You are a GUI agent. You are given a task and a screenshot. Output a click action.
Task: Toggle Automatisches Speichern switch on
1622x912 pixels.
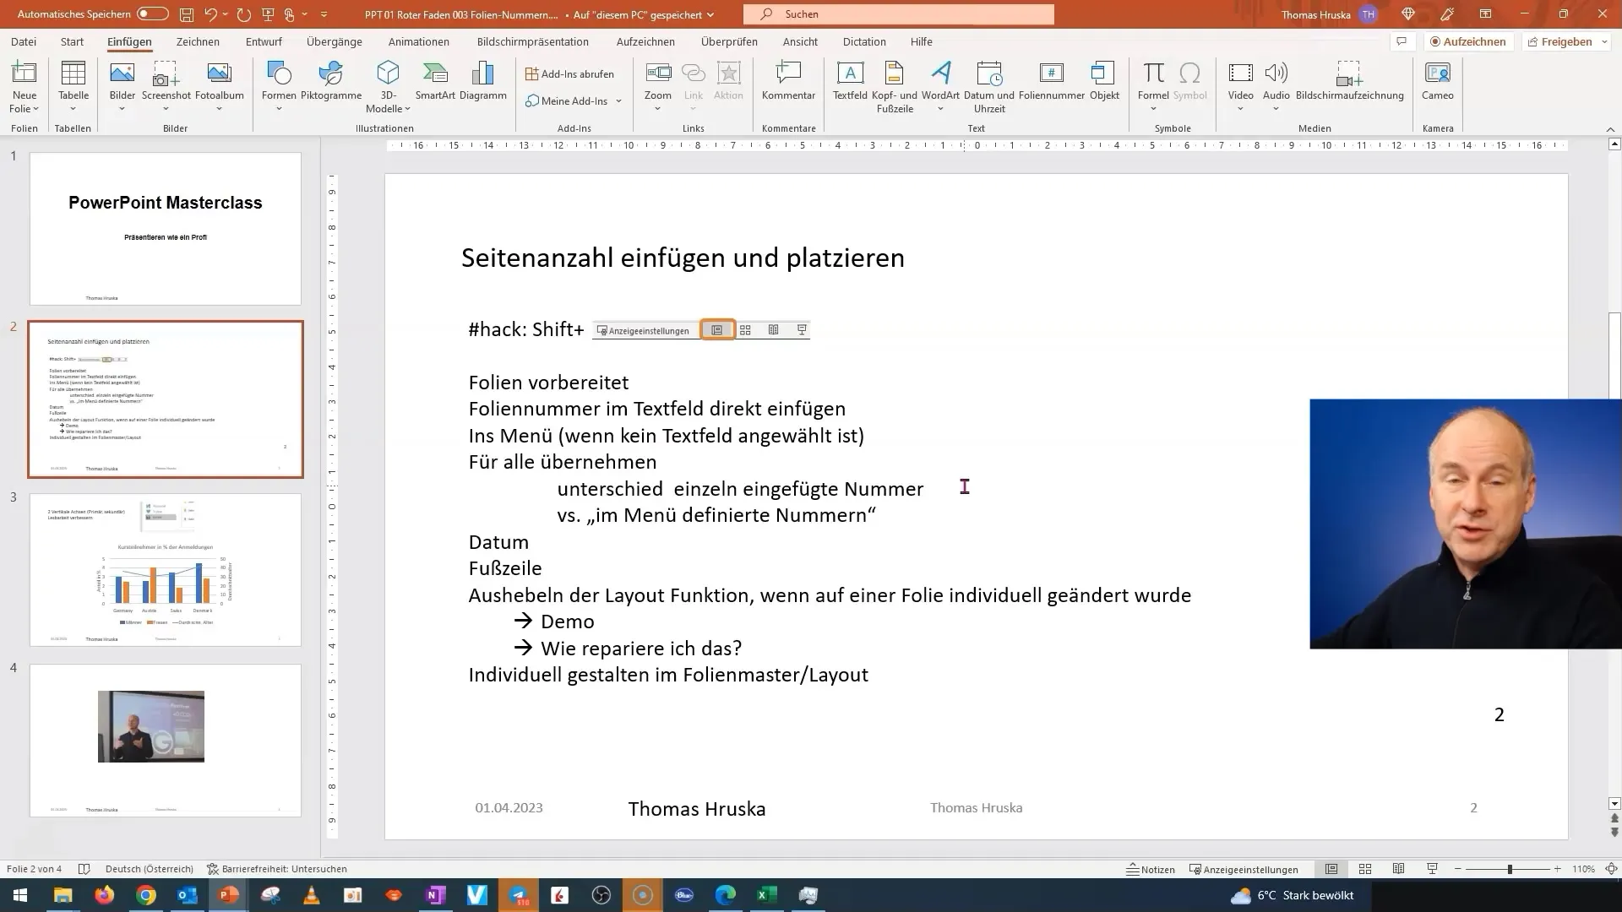point(151,14)
